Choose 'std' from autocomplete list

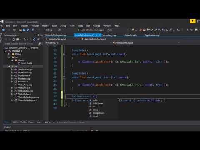[x=94, y=107]
